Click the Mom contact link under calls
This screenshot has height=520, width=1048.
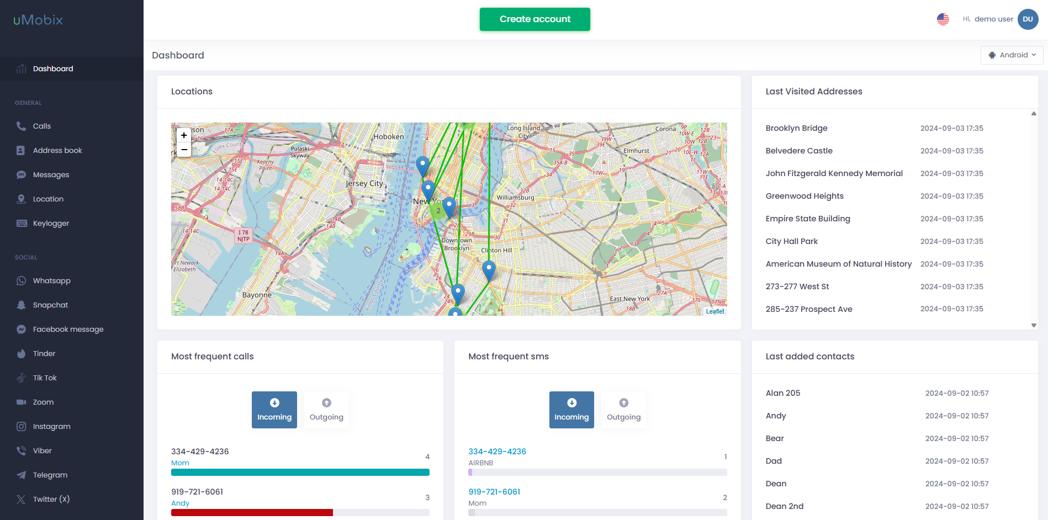pos(180,463)
